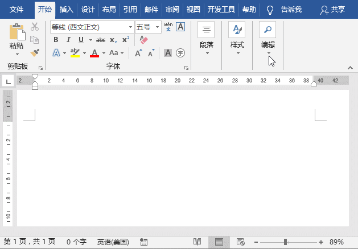The image size is (358, 249).
Task: Click the zoom slider in status bar
Action: tap(285, 242)
